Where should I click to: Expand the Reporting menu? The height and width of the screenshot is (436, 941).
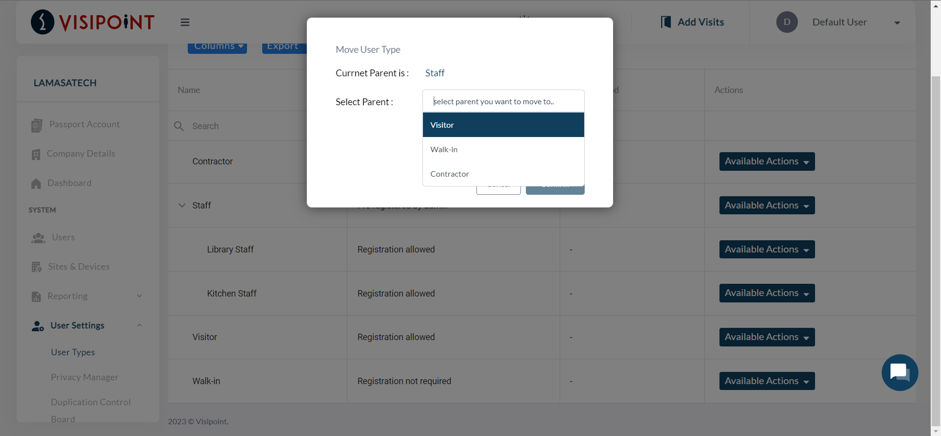[x=140, y=296]
